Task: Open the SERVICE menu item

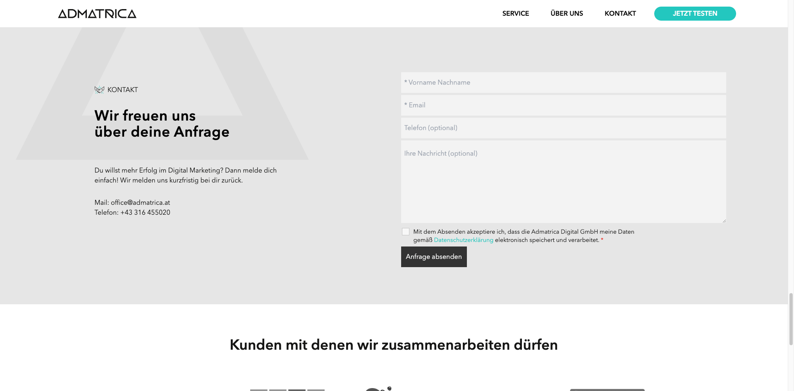Action: (516, 14)
